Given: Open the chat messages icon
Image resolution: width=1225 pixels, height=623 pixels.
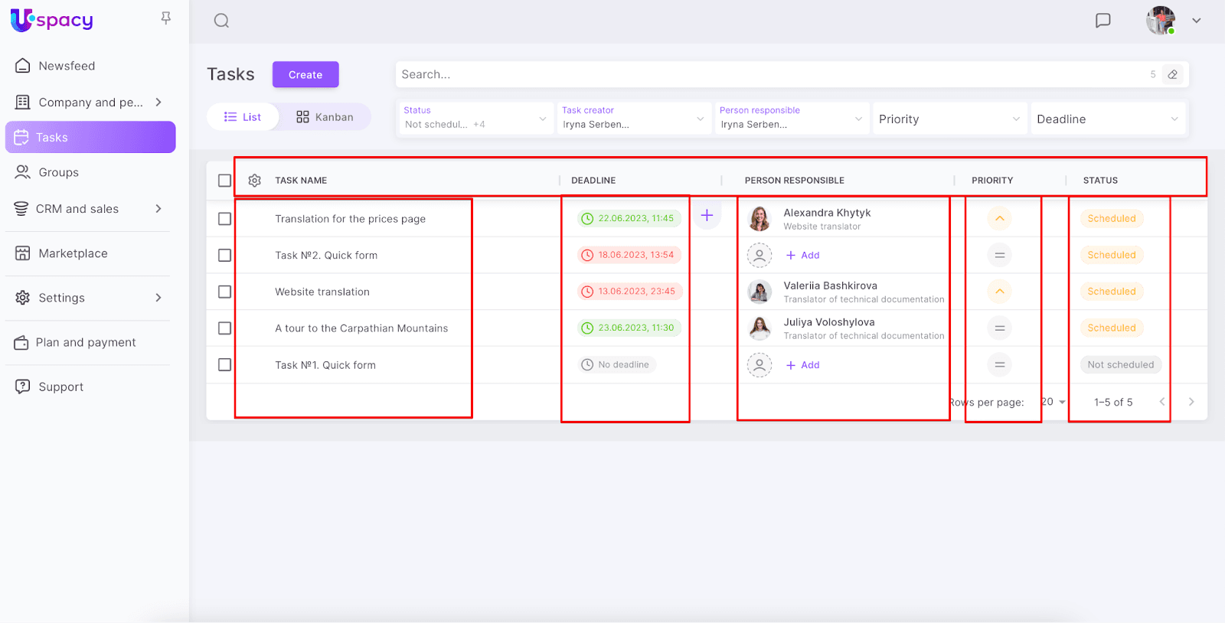Looking at the screenshot, I should click(x=1102, y=21).
